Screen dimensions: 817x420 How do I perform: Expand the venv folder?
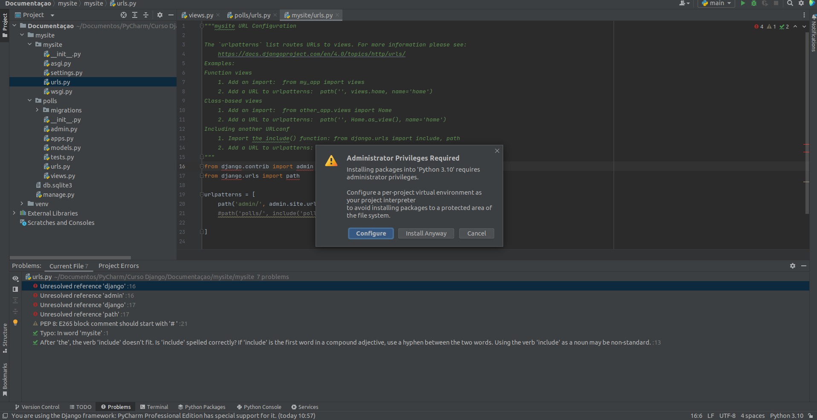coord(22,204)
